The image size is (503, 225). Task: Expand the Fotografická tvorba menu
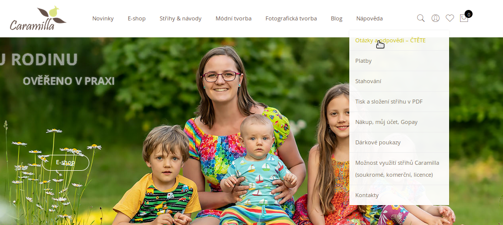[291, 18]
